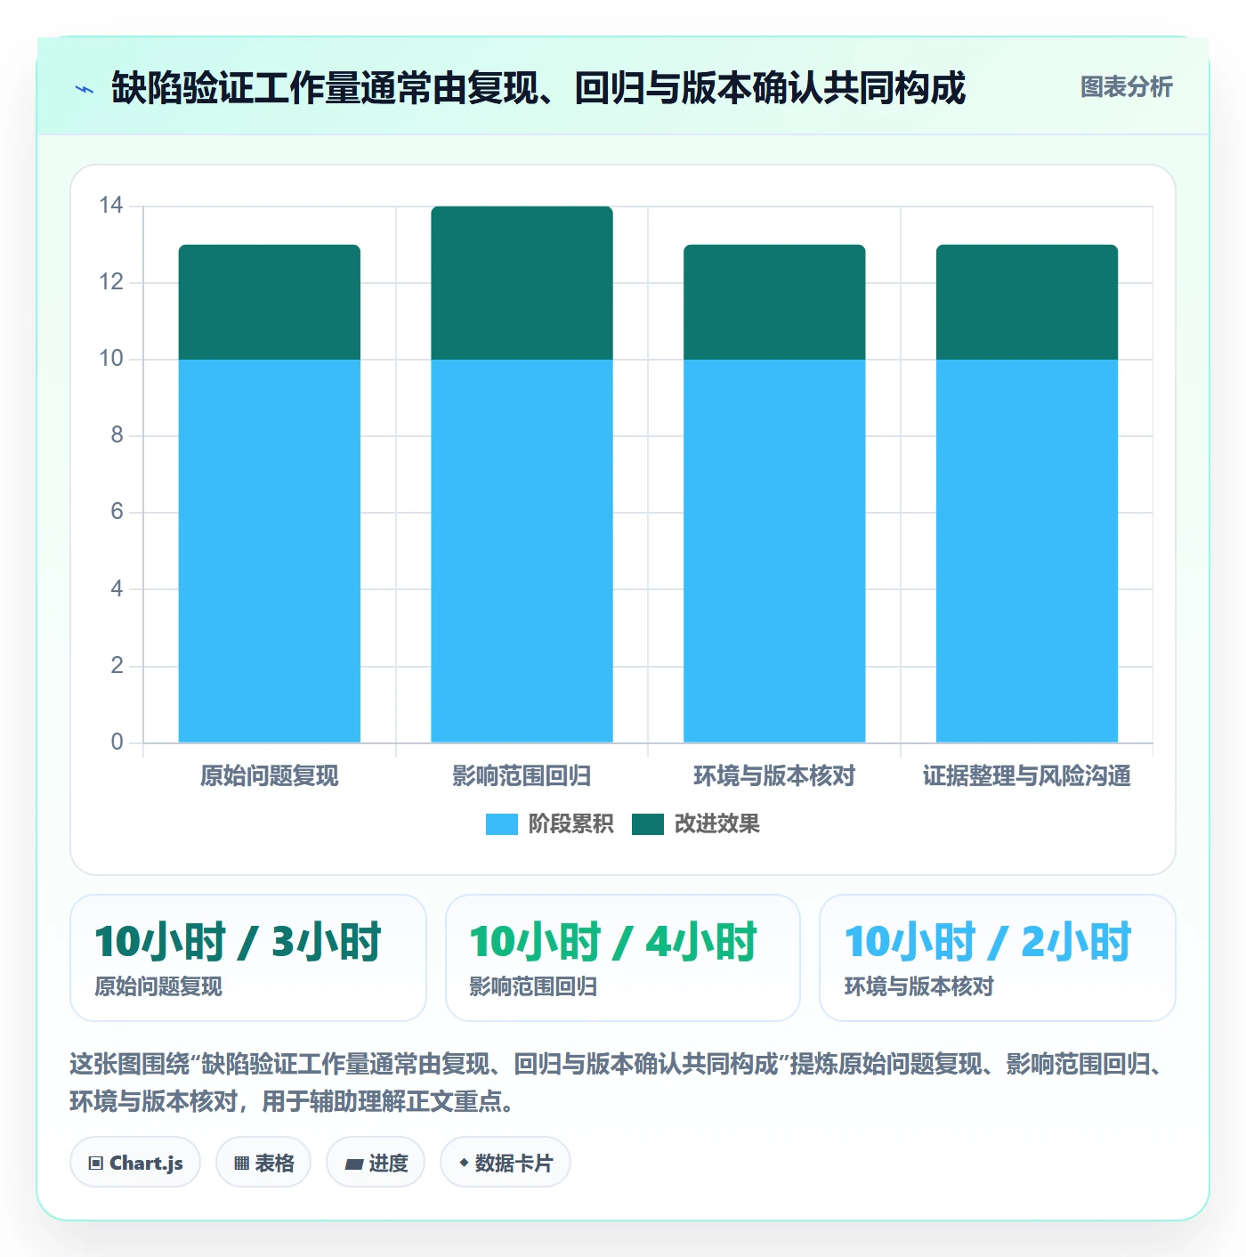Open the 10小时 / 3小时 data card

click(248, 958)
